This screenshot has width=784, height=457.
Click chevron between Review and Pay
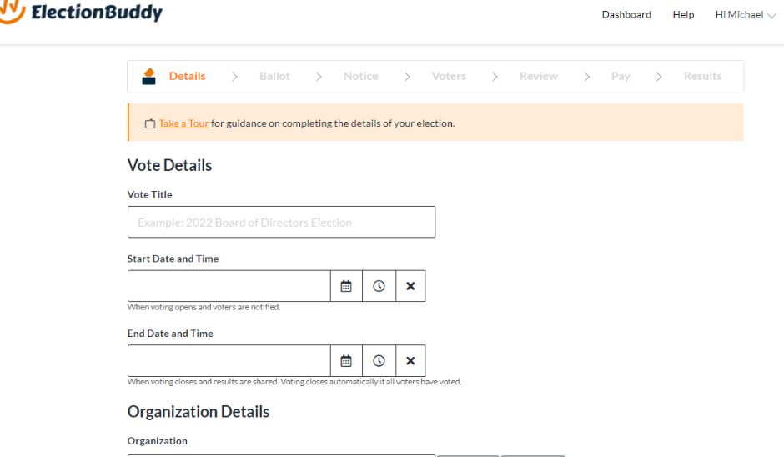pos(586,77)
